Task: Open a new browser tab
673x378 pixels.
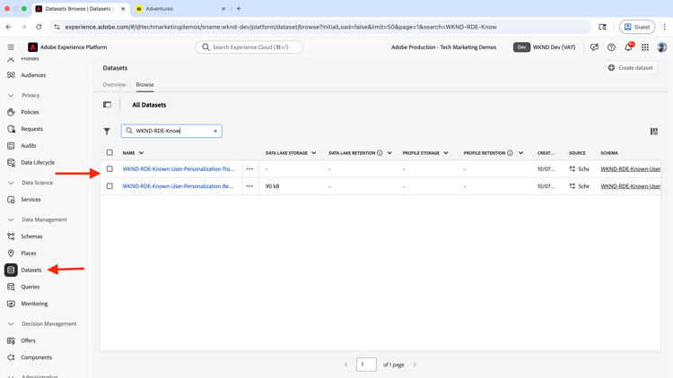Action: click(x=239, y=9)
